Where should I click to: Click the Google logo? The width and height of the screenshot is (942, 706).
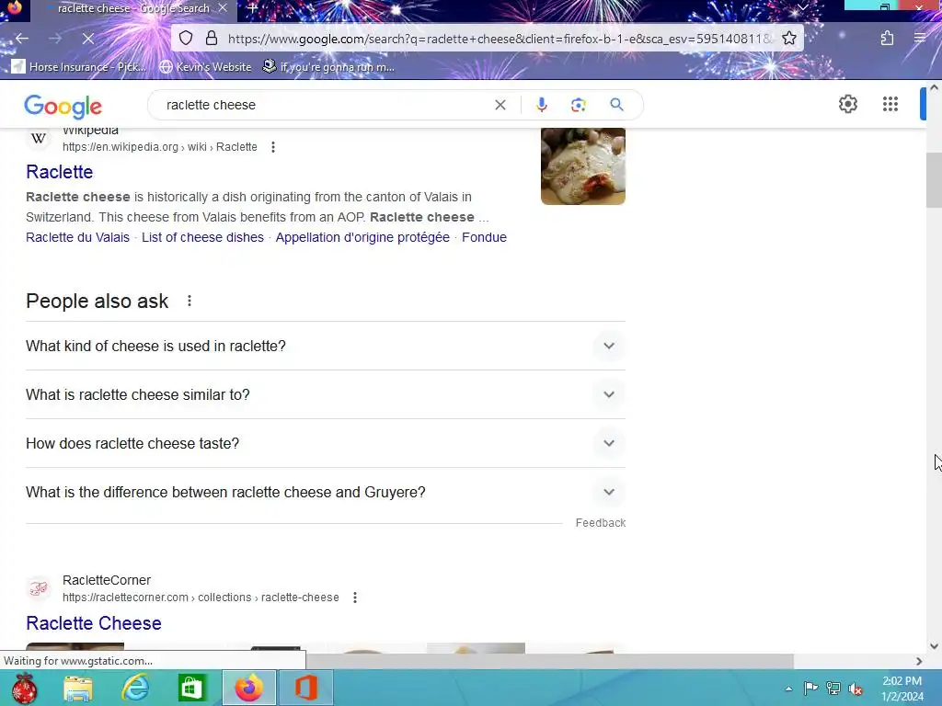[x=63, y=107]
